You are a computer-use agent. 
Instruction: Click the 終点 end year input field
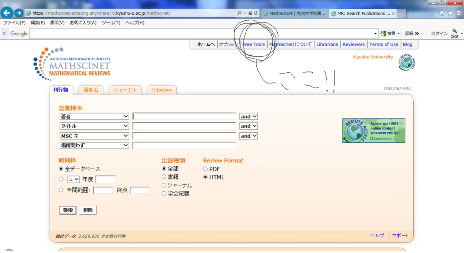point(140,190)
